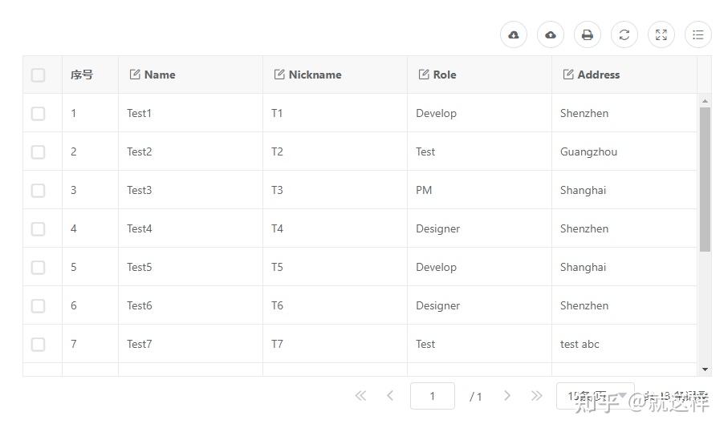
Task: Select the checkbox for row 5
Action: click(39, 268)
